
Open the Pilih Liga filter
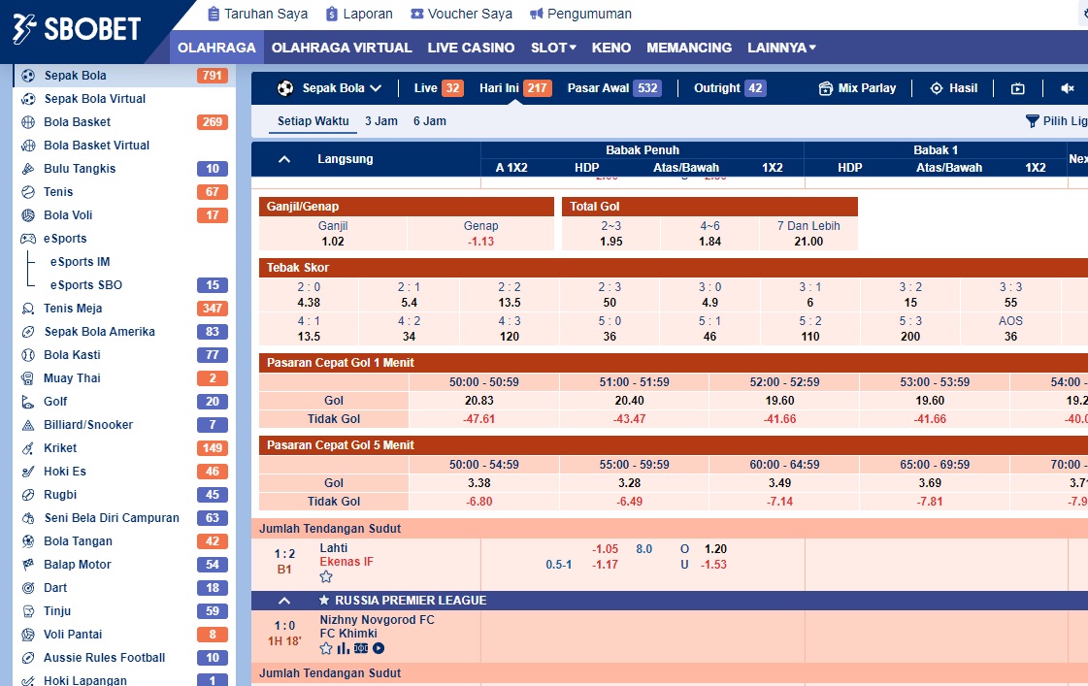tap(1056, 120)
